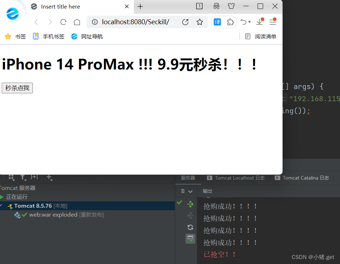
Task: Click the browser forward arrow
Action: 50,22
